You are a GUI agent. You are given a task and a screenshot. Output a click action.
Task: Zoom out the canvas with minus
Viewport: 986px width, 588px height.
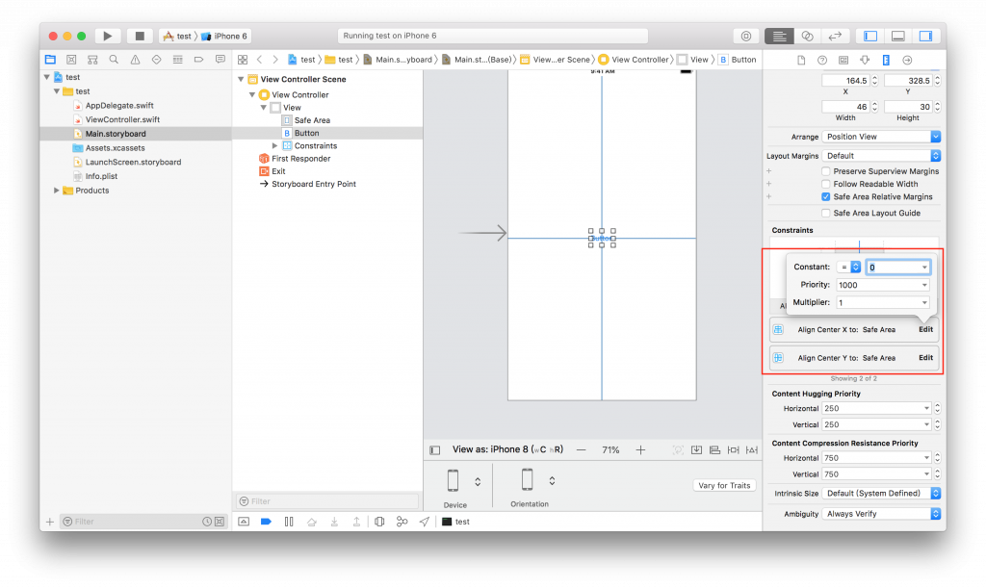pos(581,449)
